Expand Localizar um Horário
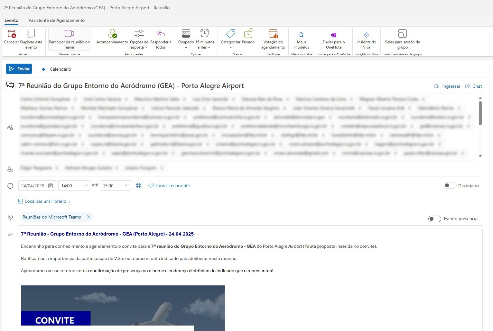493x331 pixels. point(44,201)
